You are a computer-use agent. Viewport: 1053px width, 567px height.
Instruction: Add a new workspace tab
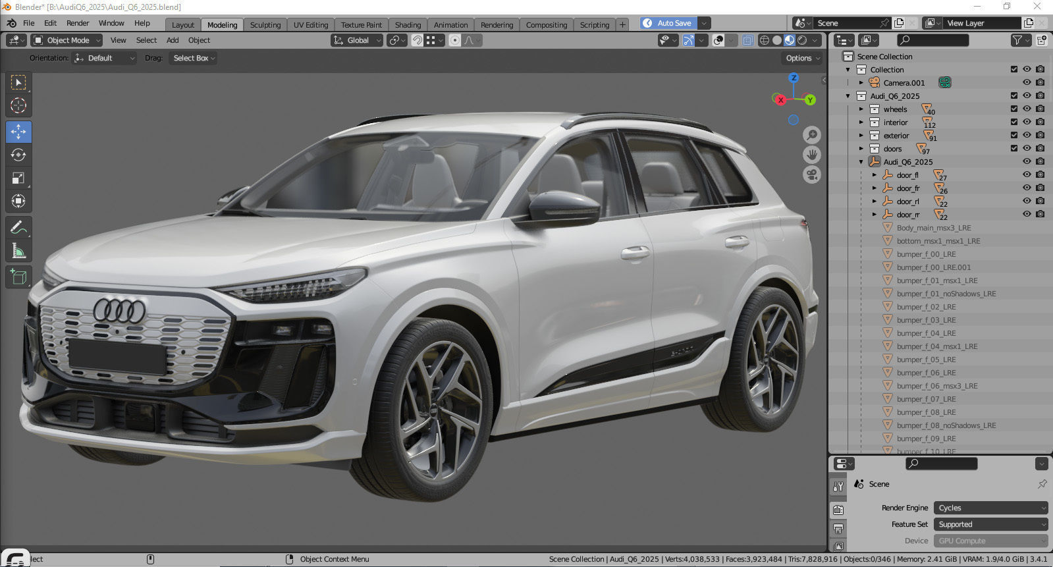(x=622, y=25)
